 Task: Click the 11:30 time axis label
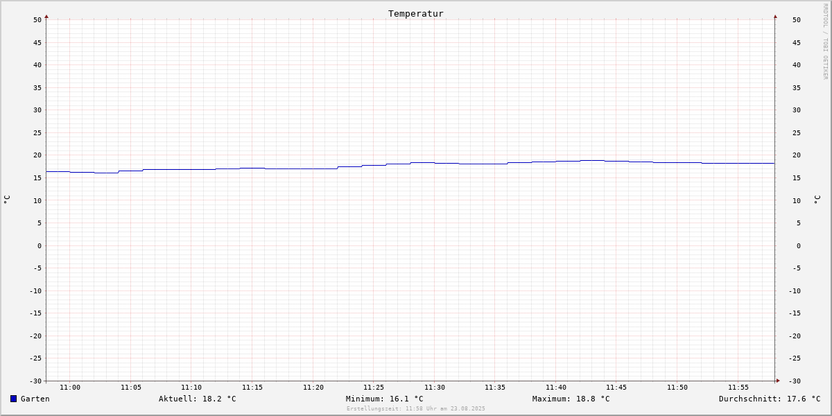[x=435, y=388]
